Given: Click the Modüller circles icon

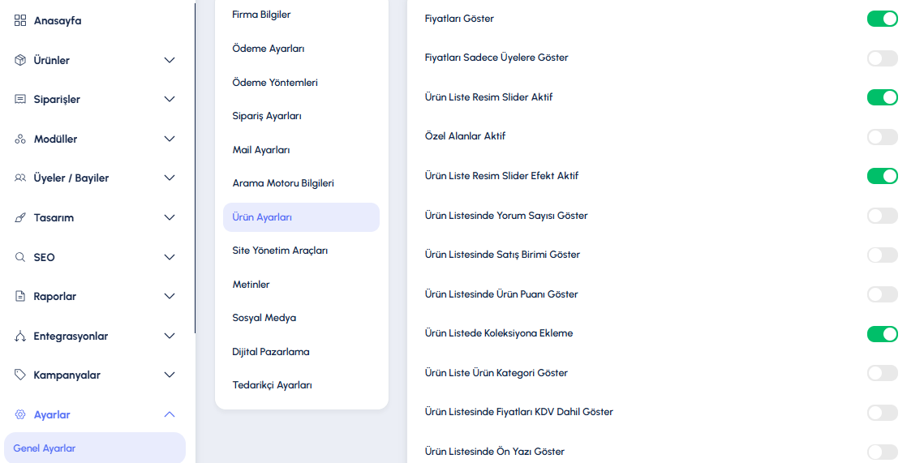Looking at the screenshot, I should (x=20, y=139).
